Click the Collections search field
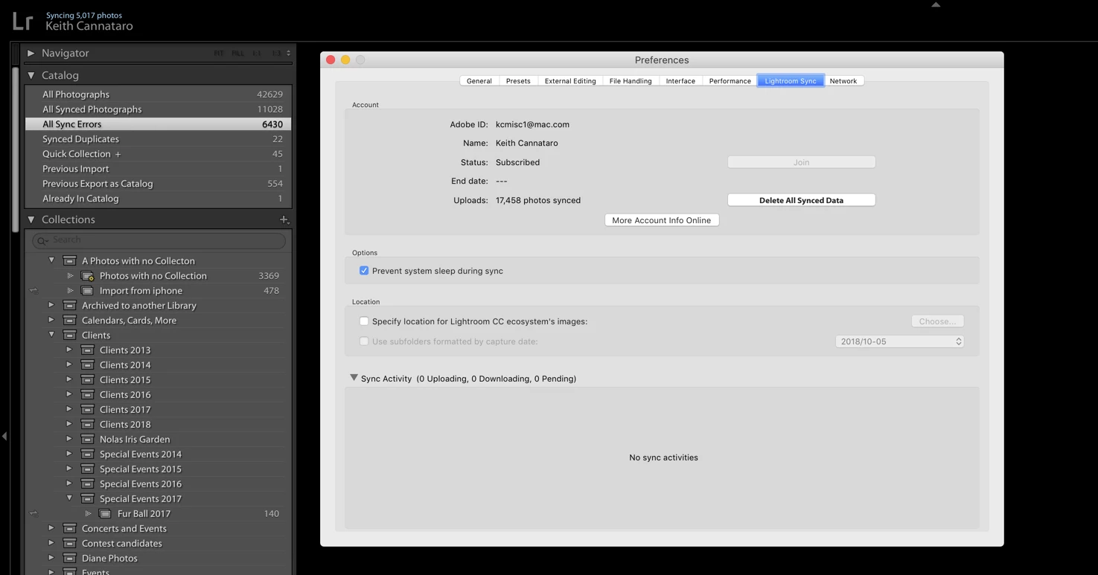1098x575 pixels. coord(159,240)
